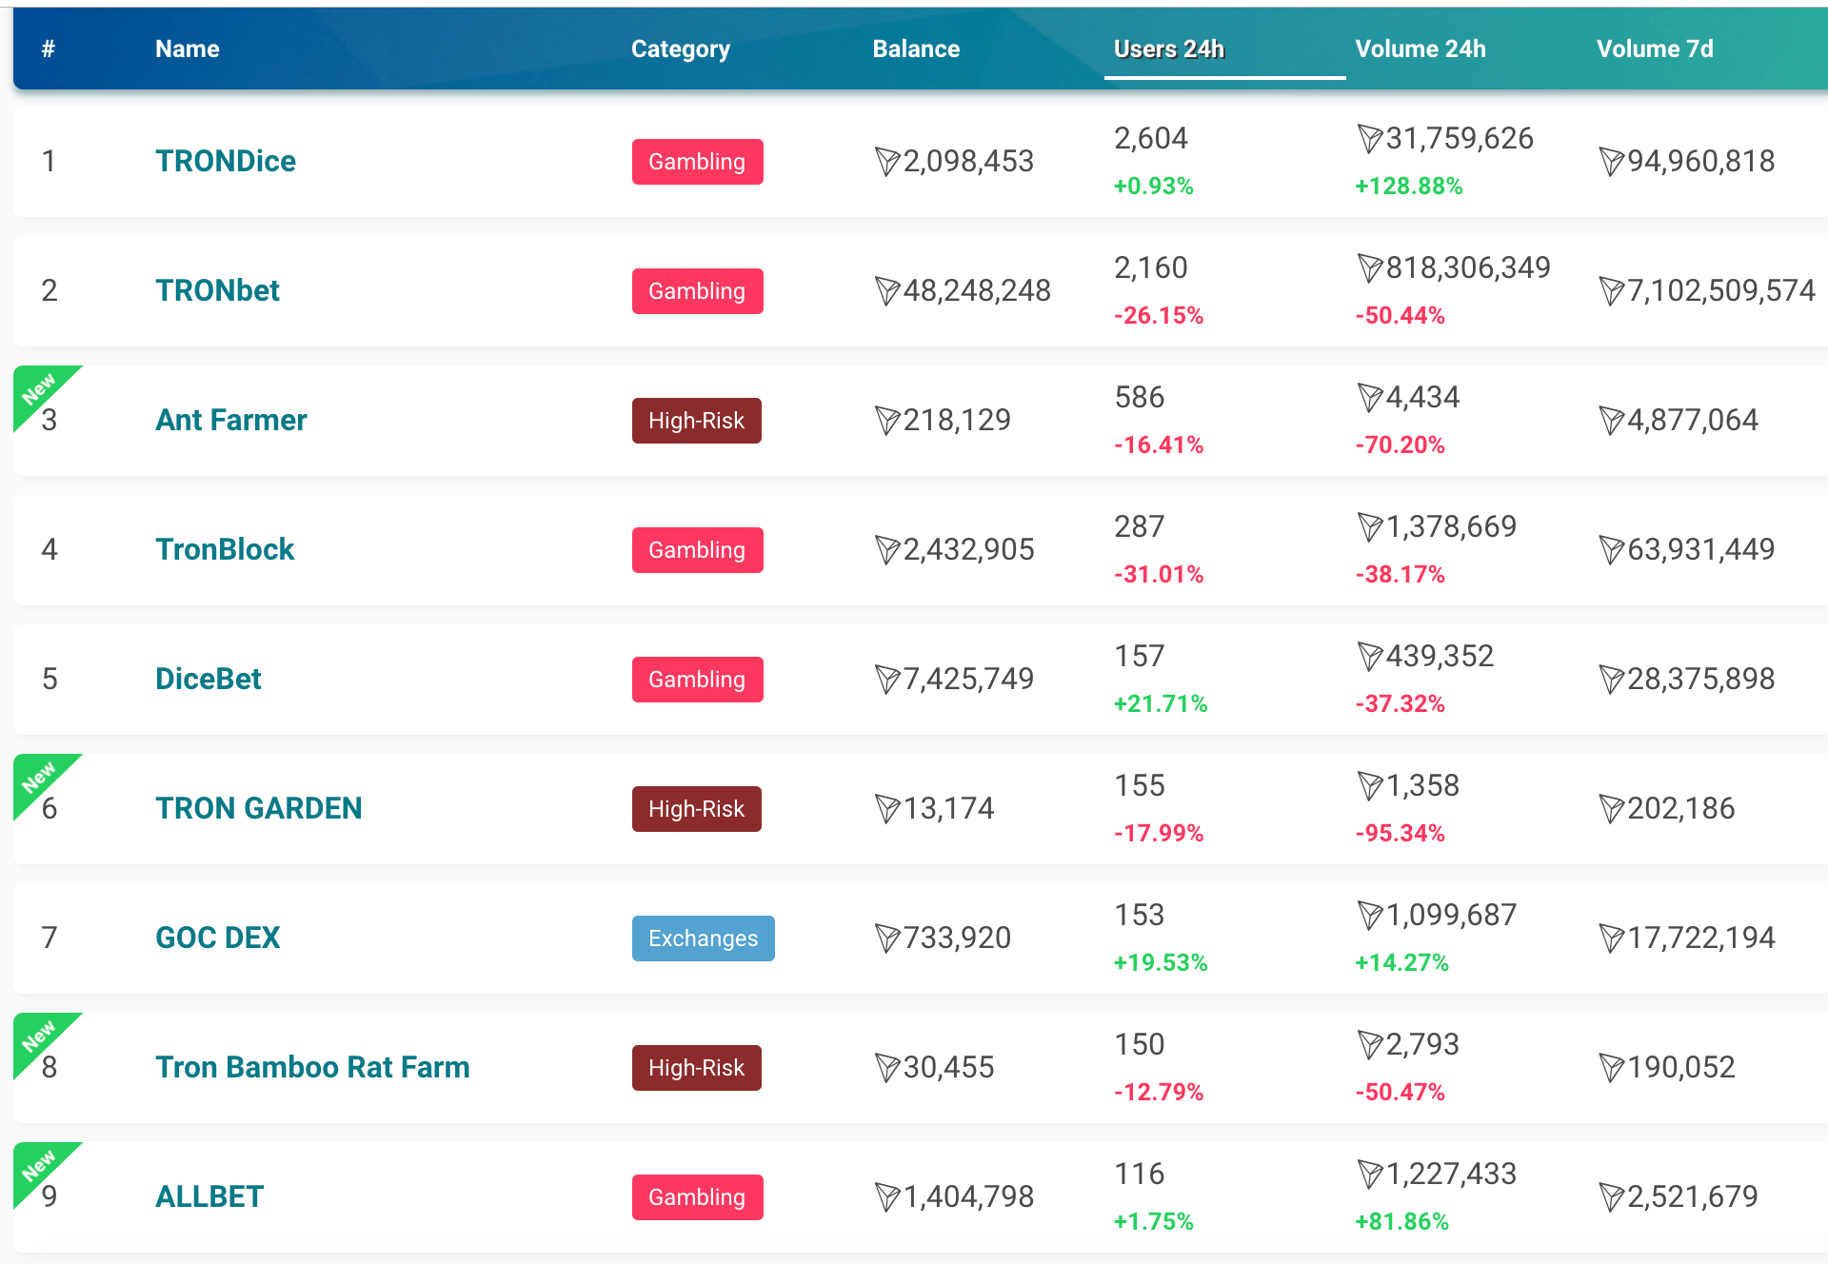
Task: Click the New ribbon on Tron Bamboo Rat Farm
Action: point(38,1036)
